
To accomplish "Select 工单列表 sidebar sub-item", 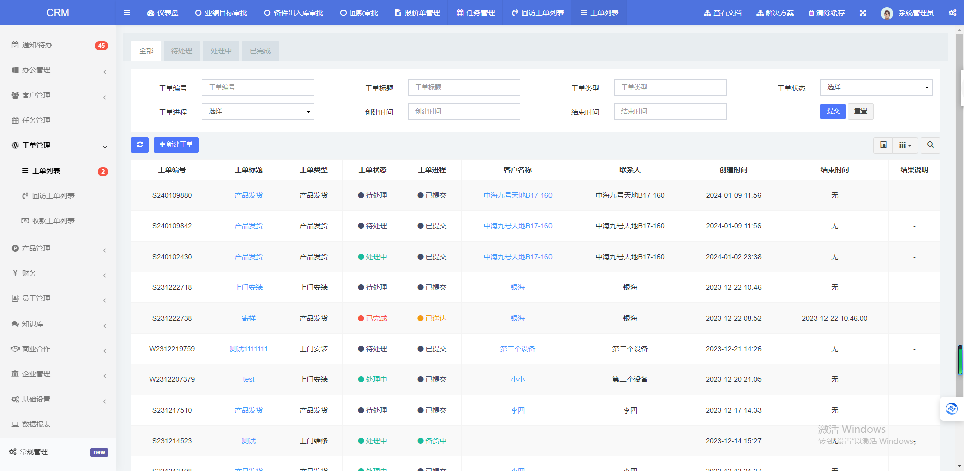I will point(58,171).
